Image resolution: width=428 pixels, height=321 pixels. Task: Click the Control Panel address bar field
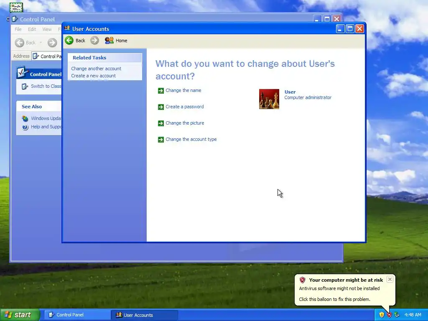[47, 56]
